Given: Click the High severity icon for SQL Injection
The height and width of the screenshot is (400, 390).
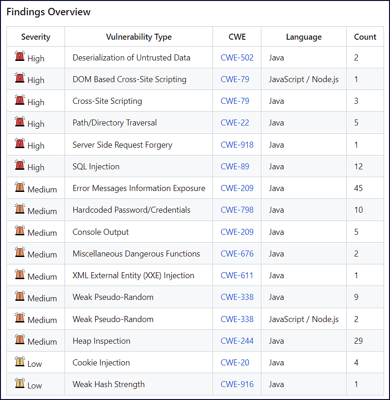Looking at the screenshot, I should [20, 166].
